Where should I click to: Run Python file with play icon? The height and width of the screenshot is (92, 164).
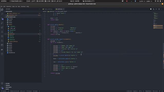pyautogui.click(x=156, y=9)
